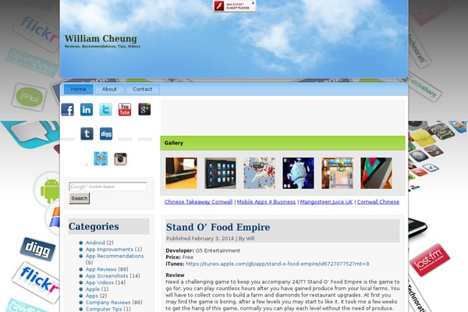Select the App Improvements category
The width and height of the screenshot is (468, 312).
(109, 250)
